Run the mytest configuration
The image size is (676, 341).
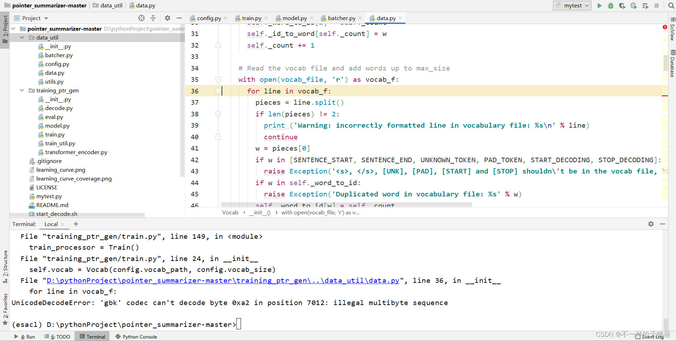pyautogui.click(x=599, y=6)
